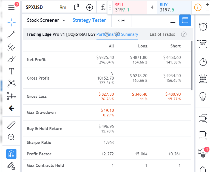
Task: Expand the Stock Screener dropdown
Action: [47, 20]
